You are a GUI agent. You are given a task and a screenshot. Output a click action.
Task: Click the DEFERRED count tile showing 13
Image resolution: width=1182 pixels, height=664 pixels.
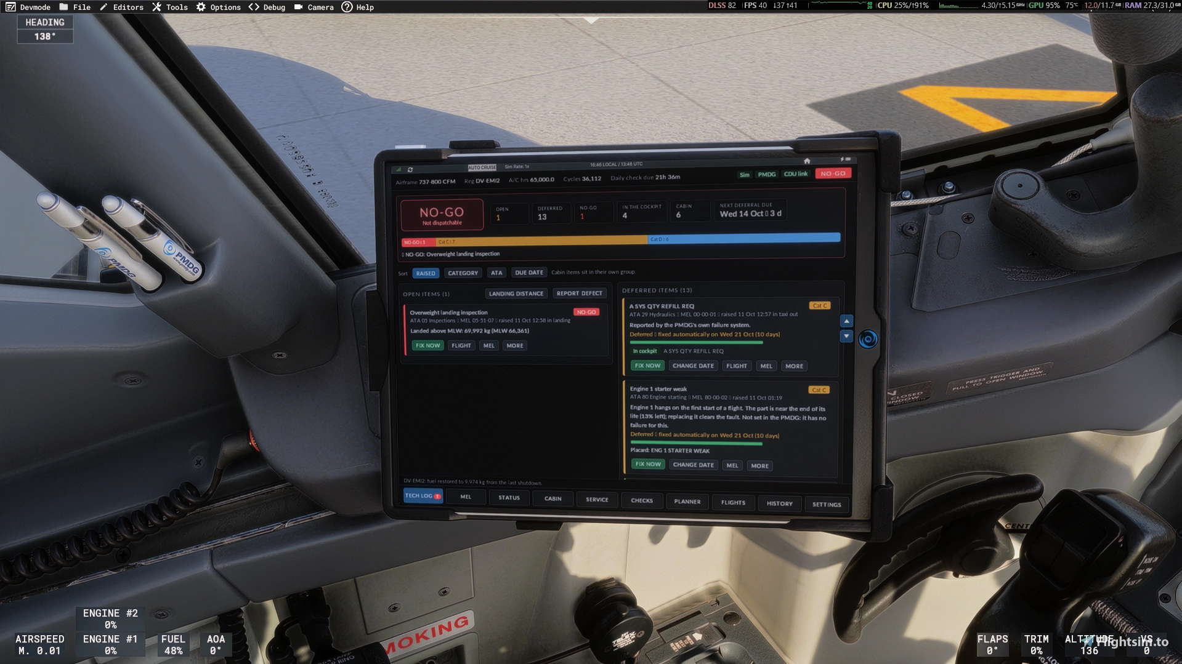551,213
